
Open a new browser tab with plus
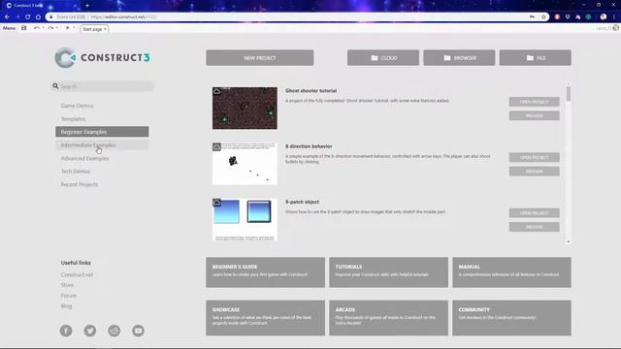87,5
